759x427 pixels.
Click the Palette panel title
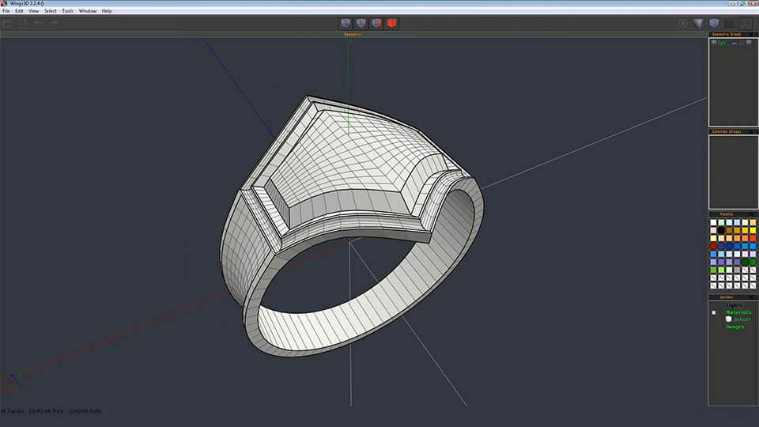point(727,214)
